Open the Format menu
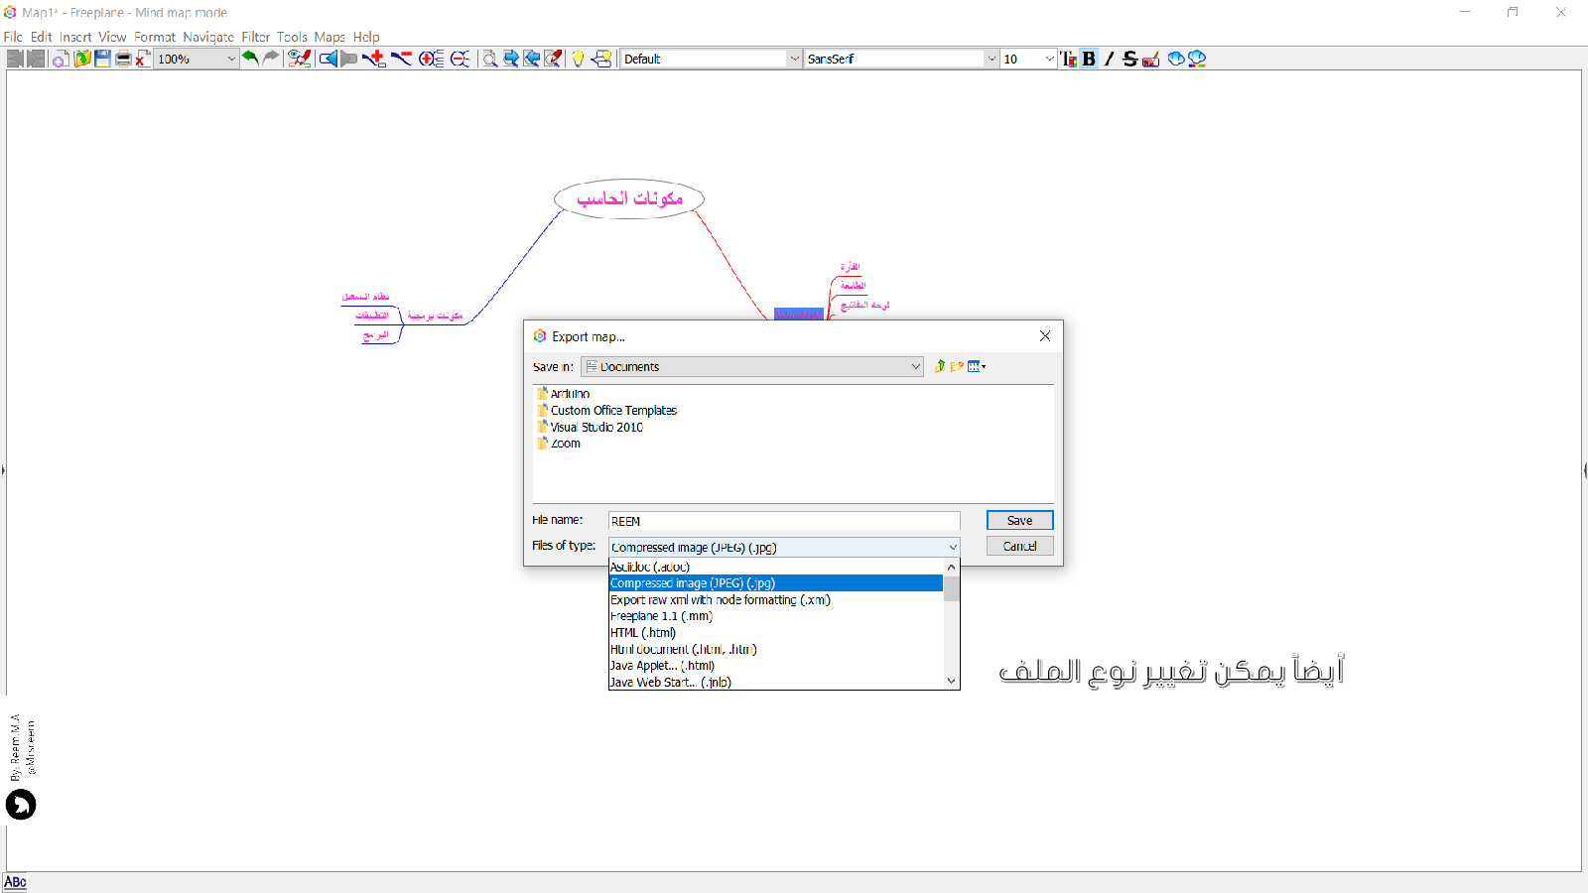Image resolution: width=1588 pixels, height=893 pixels. (155, 37)
